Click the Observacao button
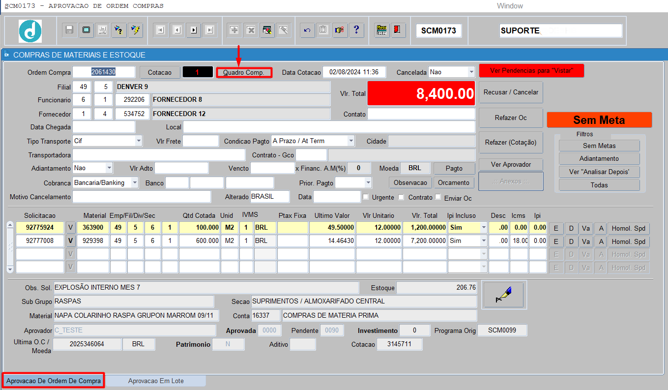This screenshot has width=668, height=390. 411,182
